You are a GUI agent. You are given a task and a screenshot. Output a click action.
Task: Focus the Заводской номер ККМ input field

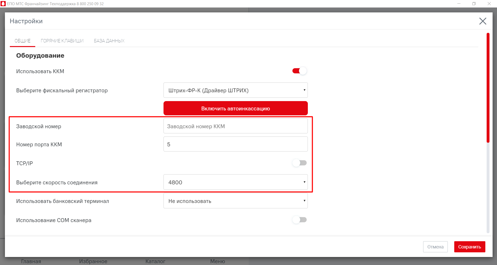[x=236, y=126]
